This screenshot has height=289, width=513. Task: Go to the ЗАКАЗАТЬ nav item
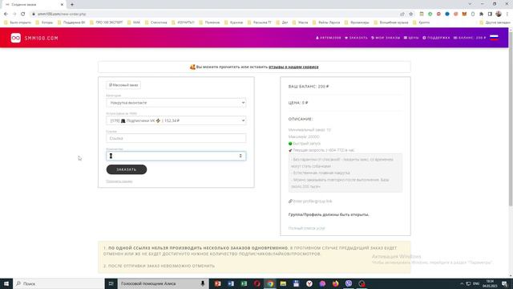tap(356, 38)
